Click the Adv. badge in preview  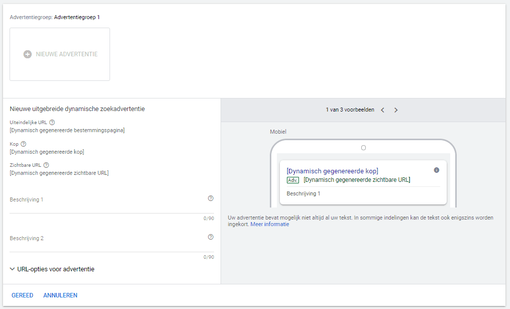(x=293, y=180)
